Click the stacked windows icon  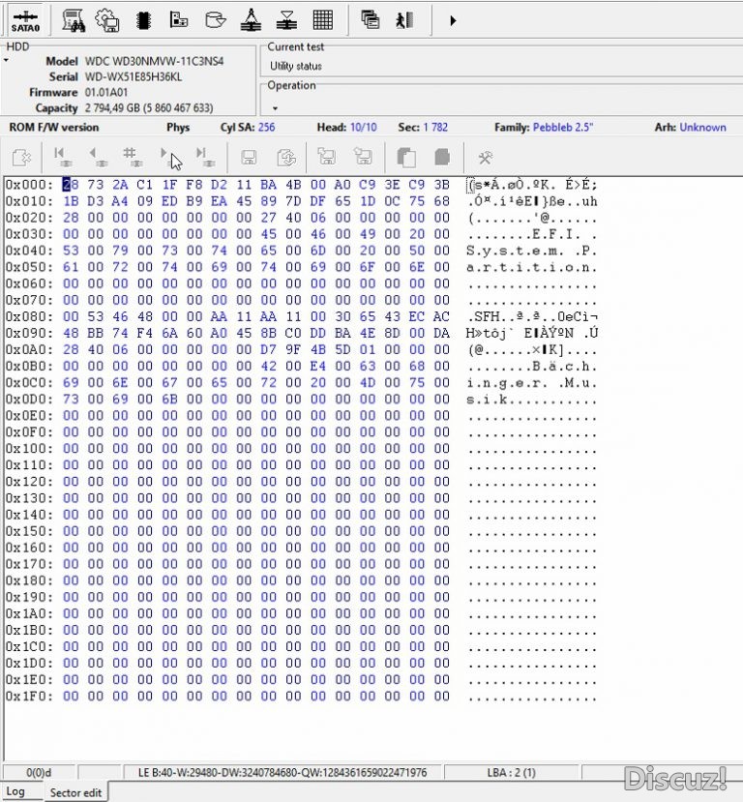pos(370,21)
